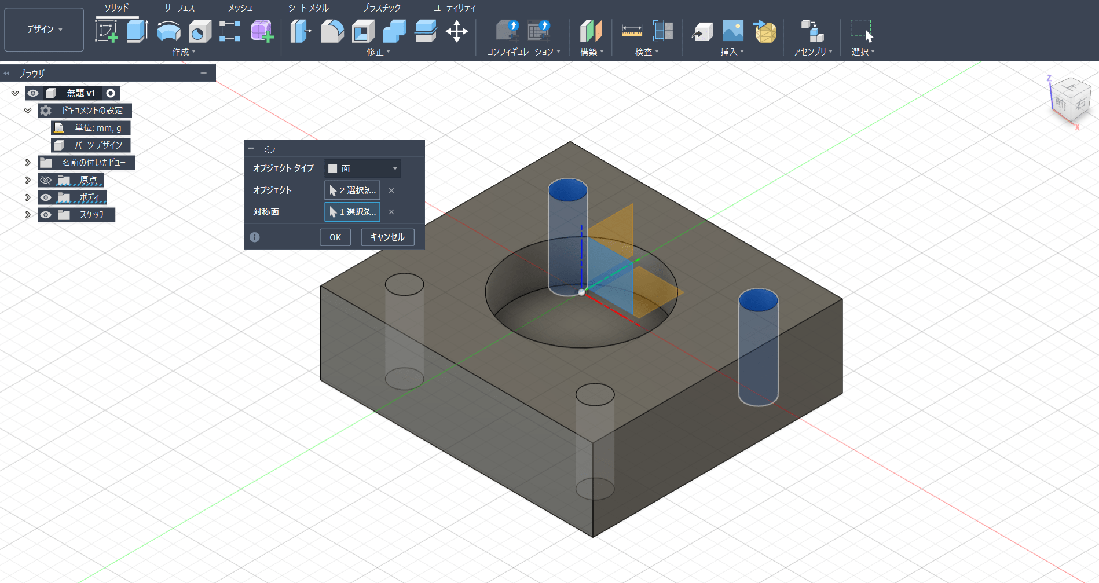Show the hidden 原点 folder
Viewport: 1099px width, 583px height.
pyautogui.click(x=46, y=180)
